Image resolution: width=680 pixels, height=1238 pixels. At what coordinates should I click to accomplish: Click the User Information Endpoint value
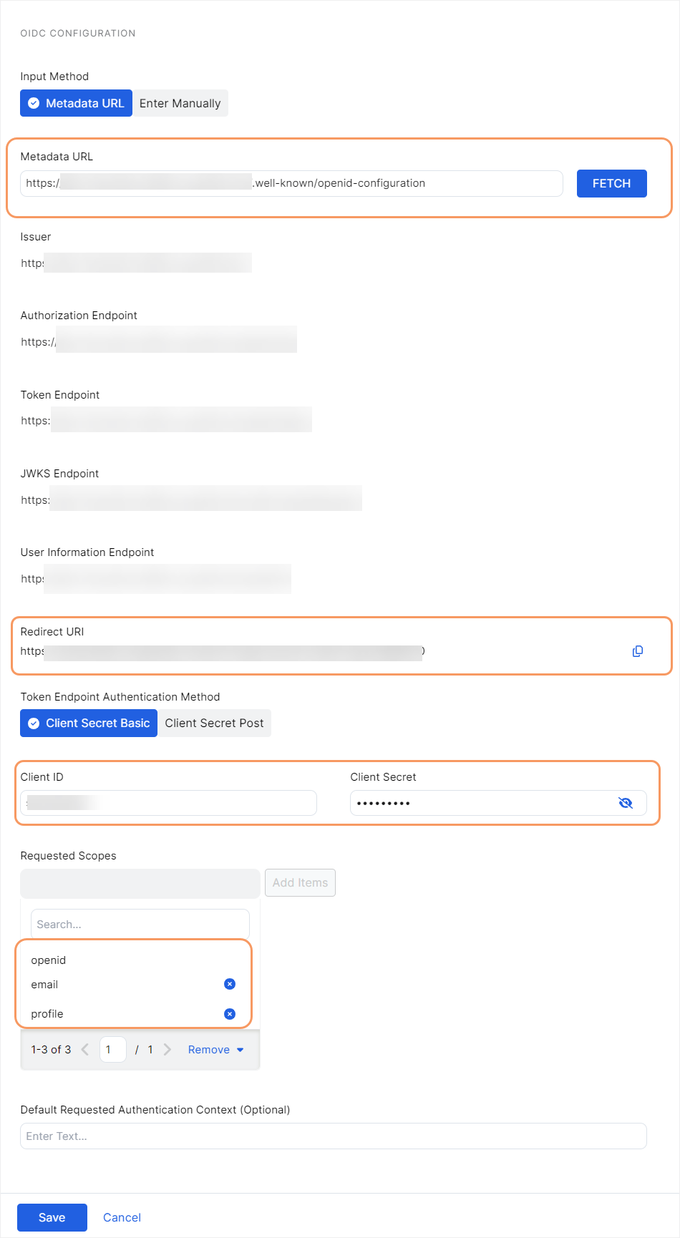click(155, 578)
